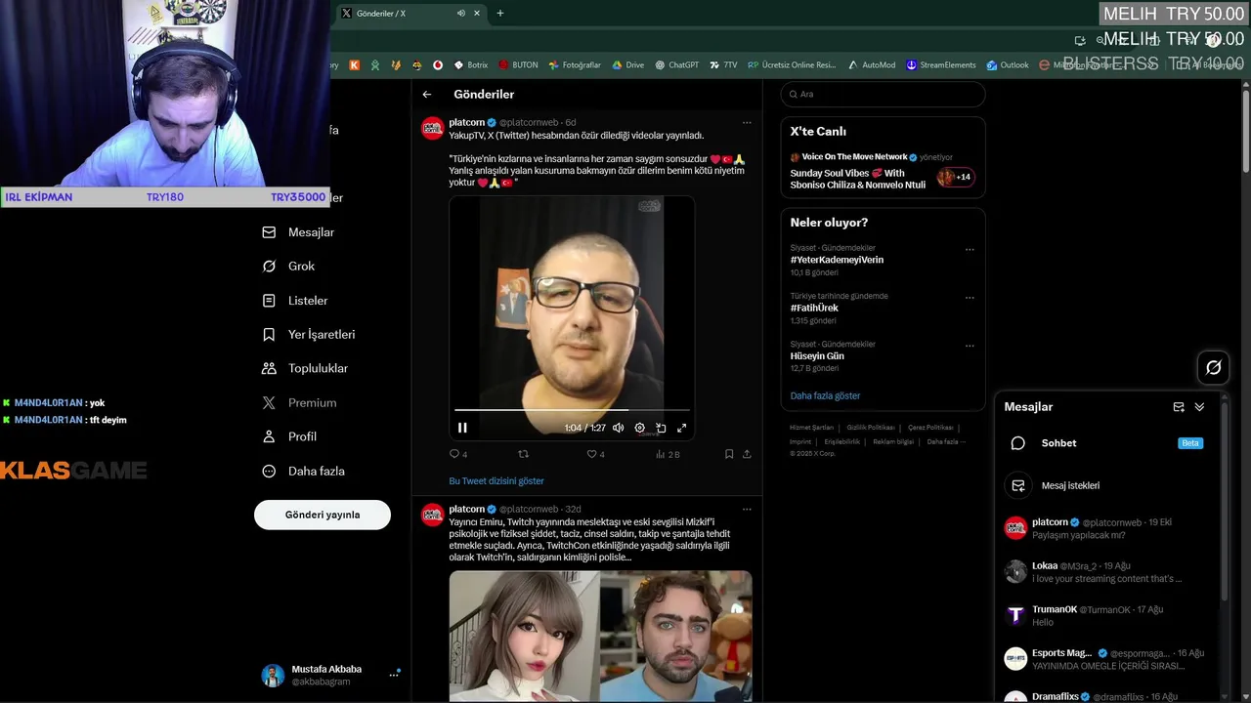
Task: Open Mustafa Akbaba account options dots
Action: [x=395, y=674]
